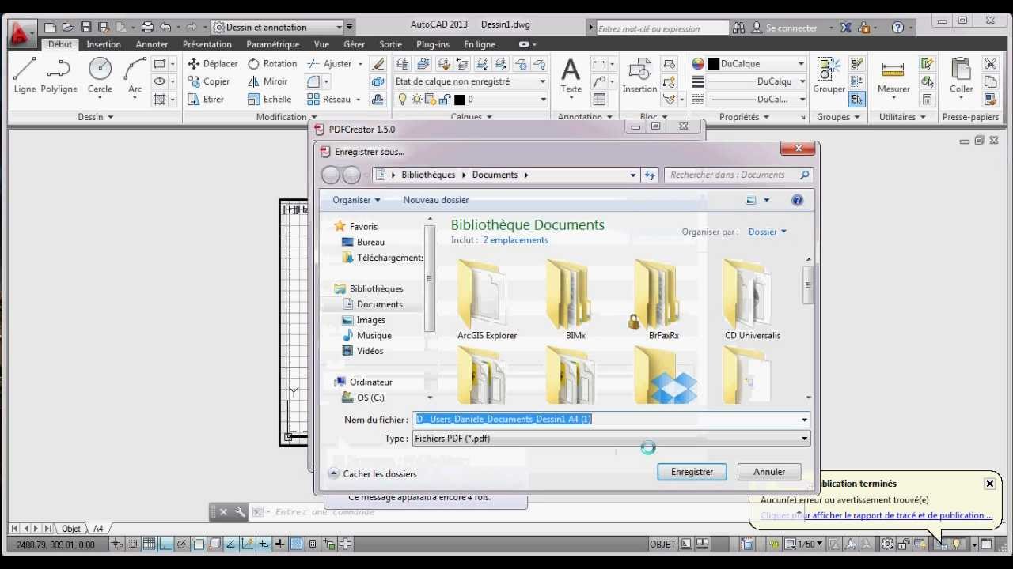The height and width of the screenshot is (569, 1013).
Task: Open the Présentation ribbon tab
Action: click(207, 44)
